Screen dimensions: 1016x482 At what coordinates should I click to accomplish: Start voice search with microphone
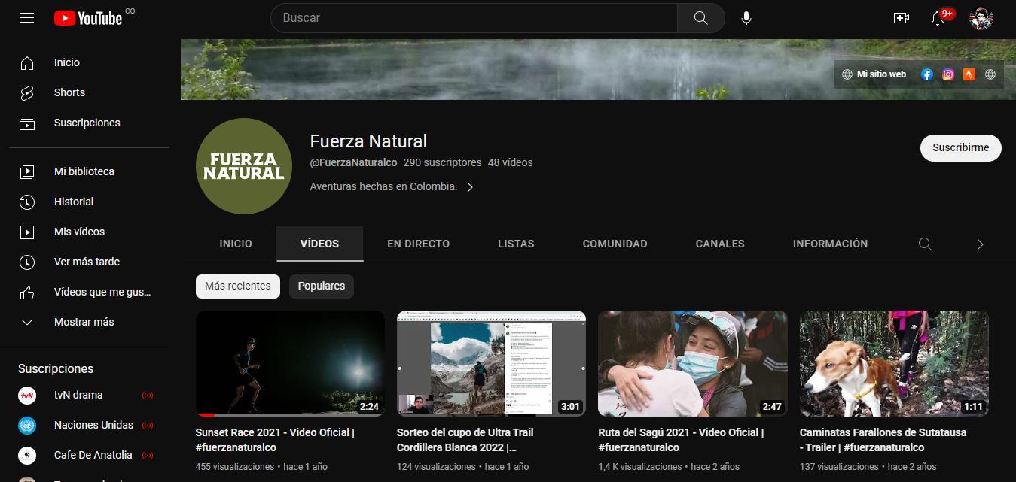746,18
